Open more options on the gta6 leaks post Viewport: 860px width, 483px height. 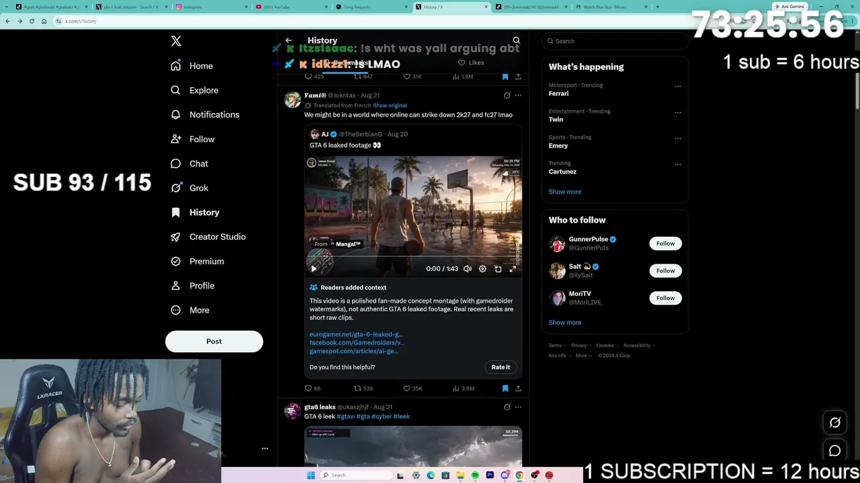[x=518, y=407]
